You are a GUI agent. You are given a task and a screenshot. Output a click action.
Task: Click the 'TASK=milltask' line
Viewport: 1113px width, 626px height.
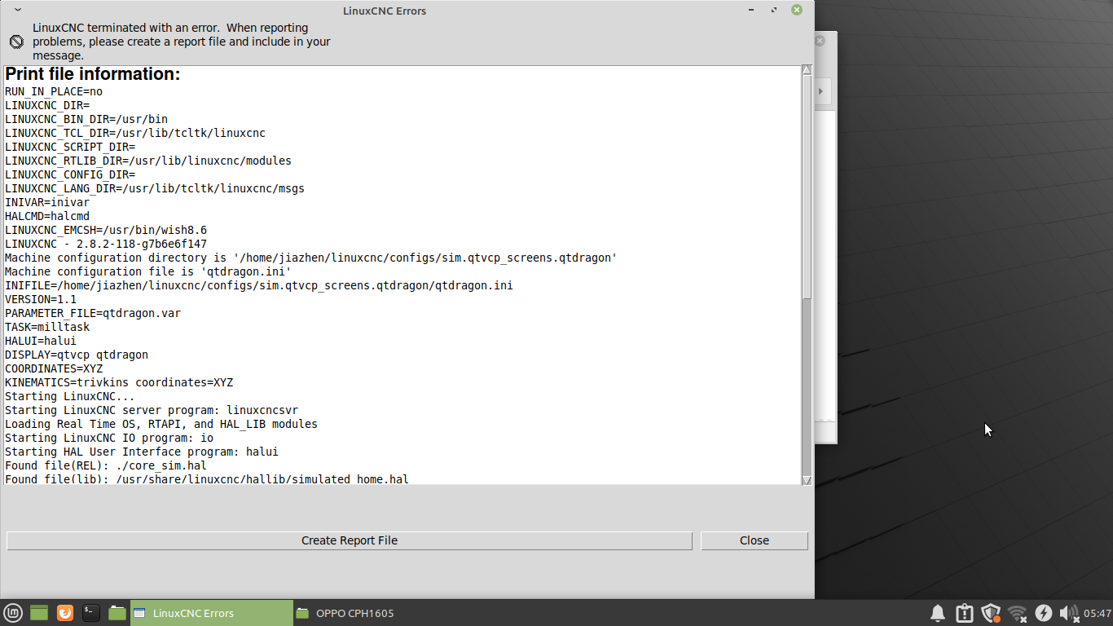[47, 327]
